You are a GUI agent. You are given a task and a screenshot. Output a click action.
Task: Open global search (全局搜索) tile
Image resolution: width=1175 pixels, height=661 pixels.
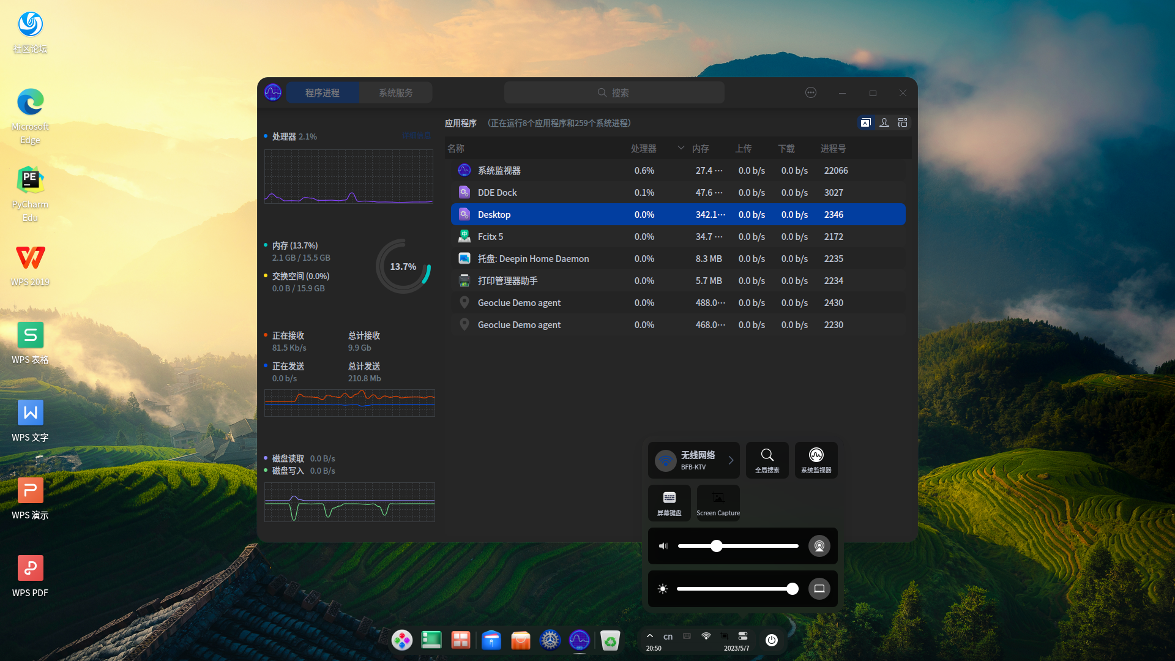pos(767,460)
